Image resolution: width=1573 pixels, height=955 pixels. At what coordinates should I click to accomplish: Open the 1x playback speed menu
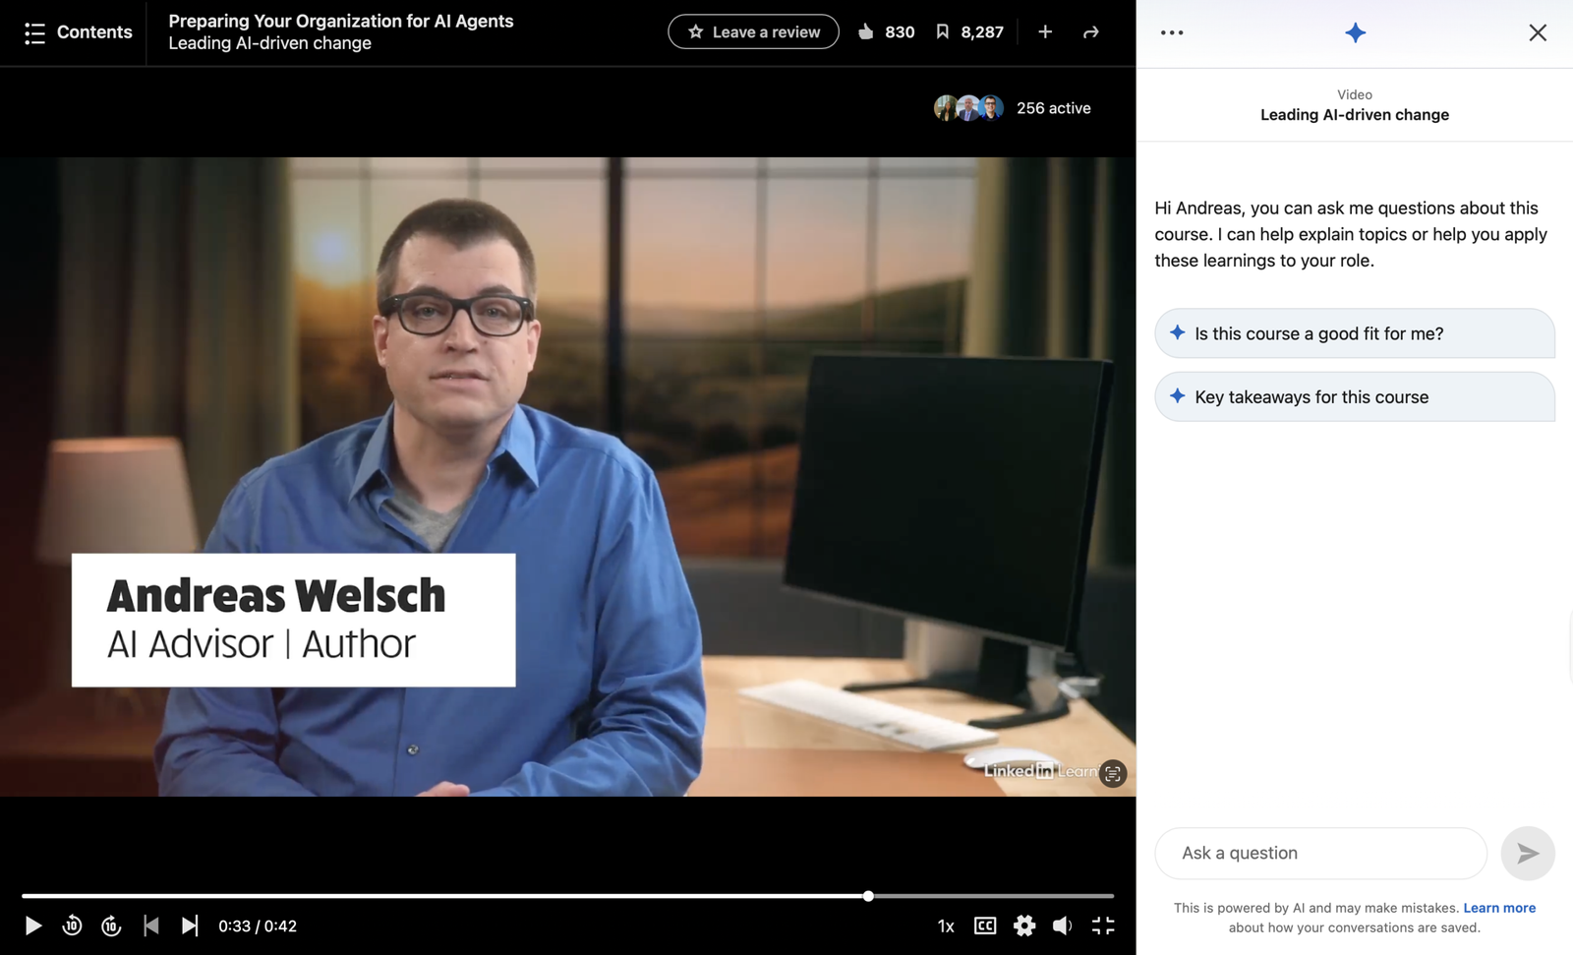click(x=946, y=925)
